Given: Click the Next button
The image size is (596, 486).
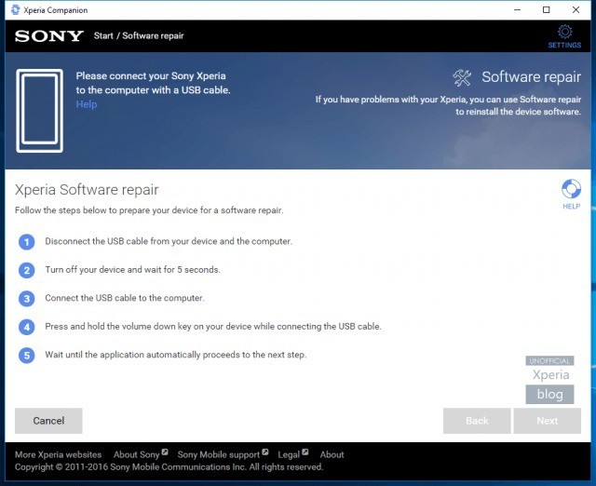Looking at the screenshot, I should coord(547,421).
